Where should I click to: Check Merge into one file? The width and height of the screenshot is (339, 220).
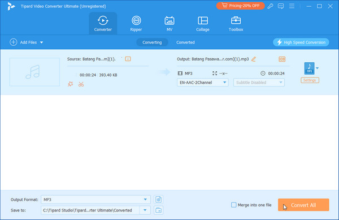click(234, 205)
